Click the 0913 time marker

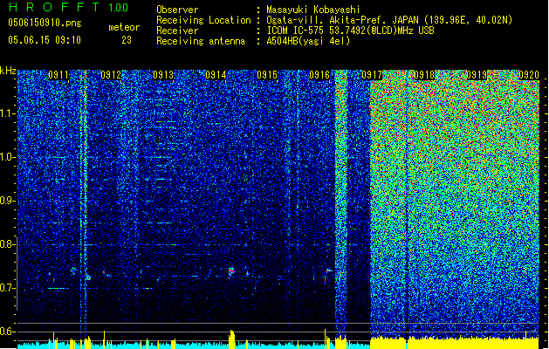(163, 75)
